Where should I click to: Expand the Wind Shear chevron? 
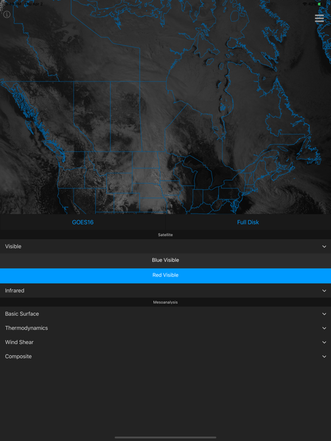tap(324, 342)
